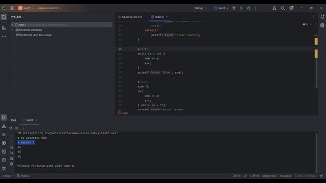The width and height of the screenshot is (326, 183).
Task: Show more tool windows ellipsis in left stripe
Action: (4, 36)
